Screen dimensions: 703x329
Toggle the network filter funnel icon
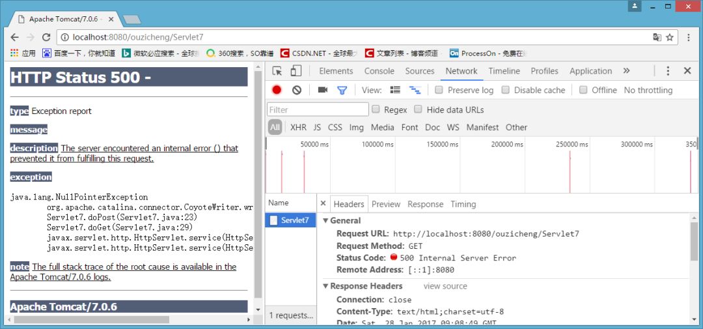342,90
